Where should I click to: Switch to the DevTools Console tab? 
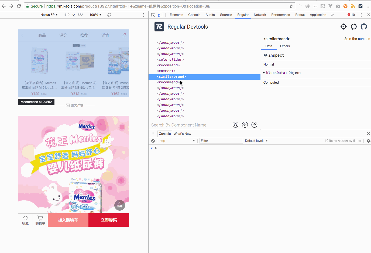[194, 15]
